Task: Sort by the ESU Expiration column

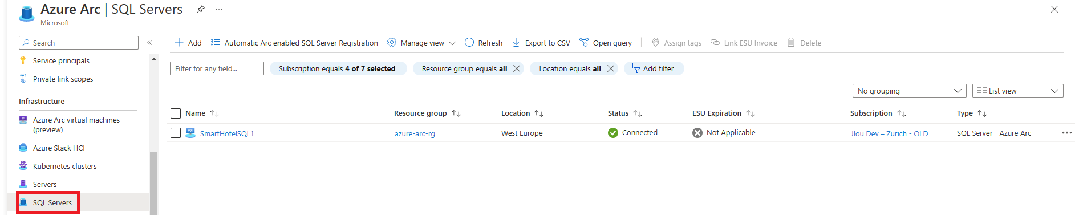Action: pyautogui.click(x=724, y=113)
